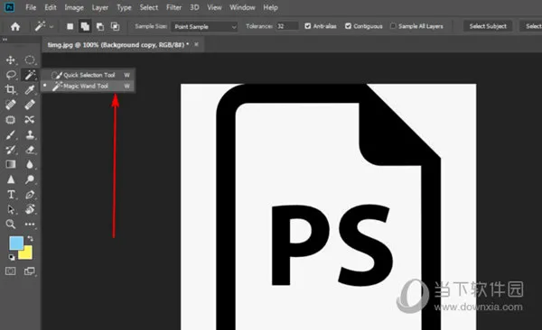The width and height of the screenshot is (542, 330).
Task: Choose Quick Selection Tool from flyout
Action: [x=89, y=75]
